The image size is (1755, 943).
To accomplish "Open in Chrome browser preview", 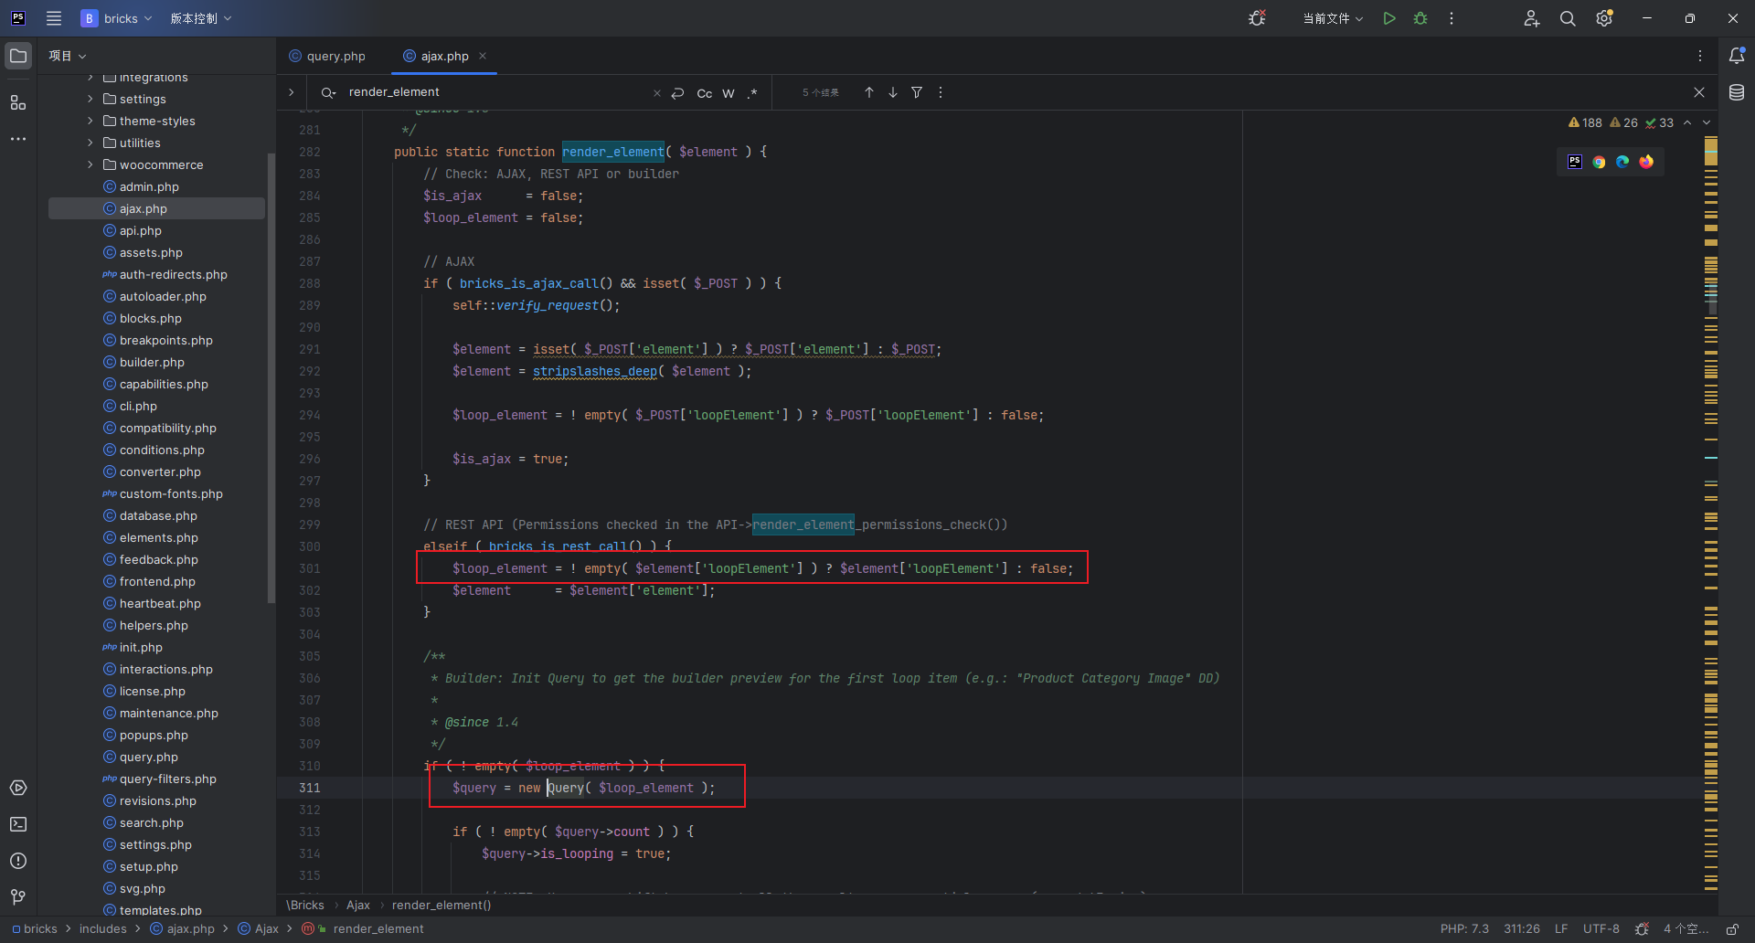I will click(x=1599, y=162).
